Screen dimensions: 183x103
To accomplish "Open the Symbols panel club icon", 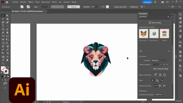I will pyautogui.click(x=180, y=52).
